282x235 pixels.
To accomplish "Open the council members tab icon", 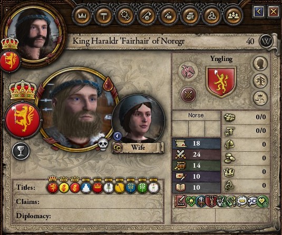I will point(234,16).
